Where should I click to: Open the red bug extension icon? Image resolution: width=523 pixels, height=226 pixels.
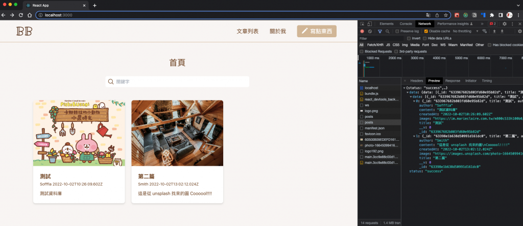point(457,15)
